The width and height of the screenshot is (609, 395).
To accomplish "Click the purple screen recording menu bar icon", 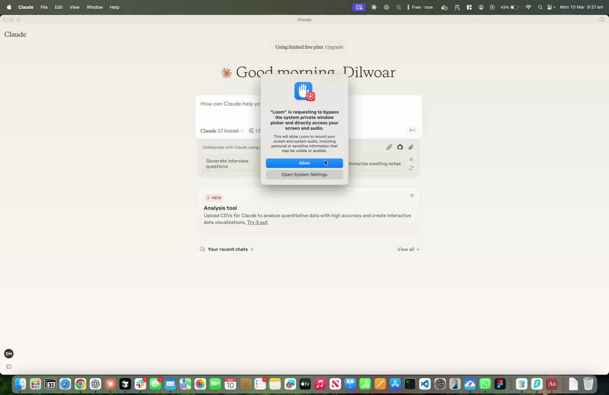I will (x=359, y=7).
